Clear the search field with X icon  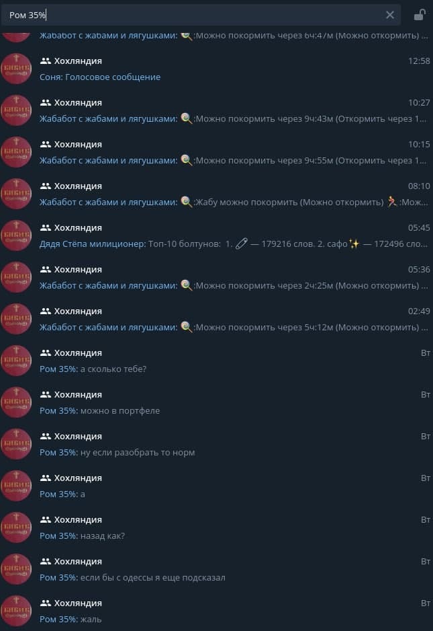pyautogui.click(x=389, y=15)
